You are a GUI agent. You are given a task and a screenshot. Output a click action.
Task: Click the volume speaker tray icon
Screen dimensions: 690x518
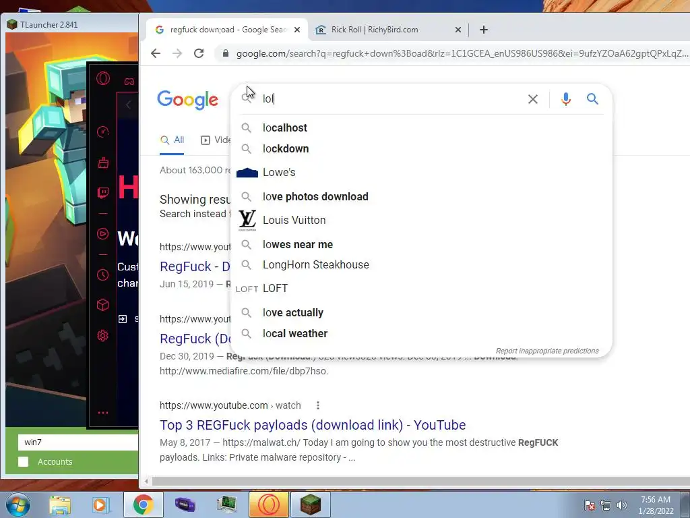(622, 505)
